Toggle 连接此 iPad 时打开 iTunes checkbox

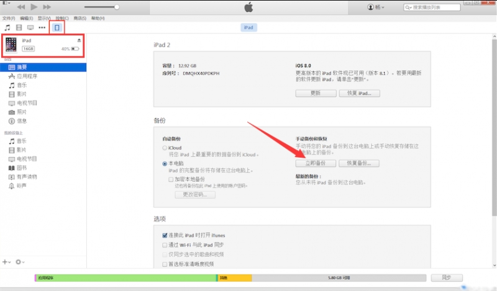pyautogui.click(x=165, y=235)
